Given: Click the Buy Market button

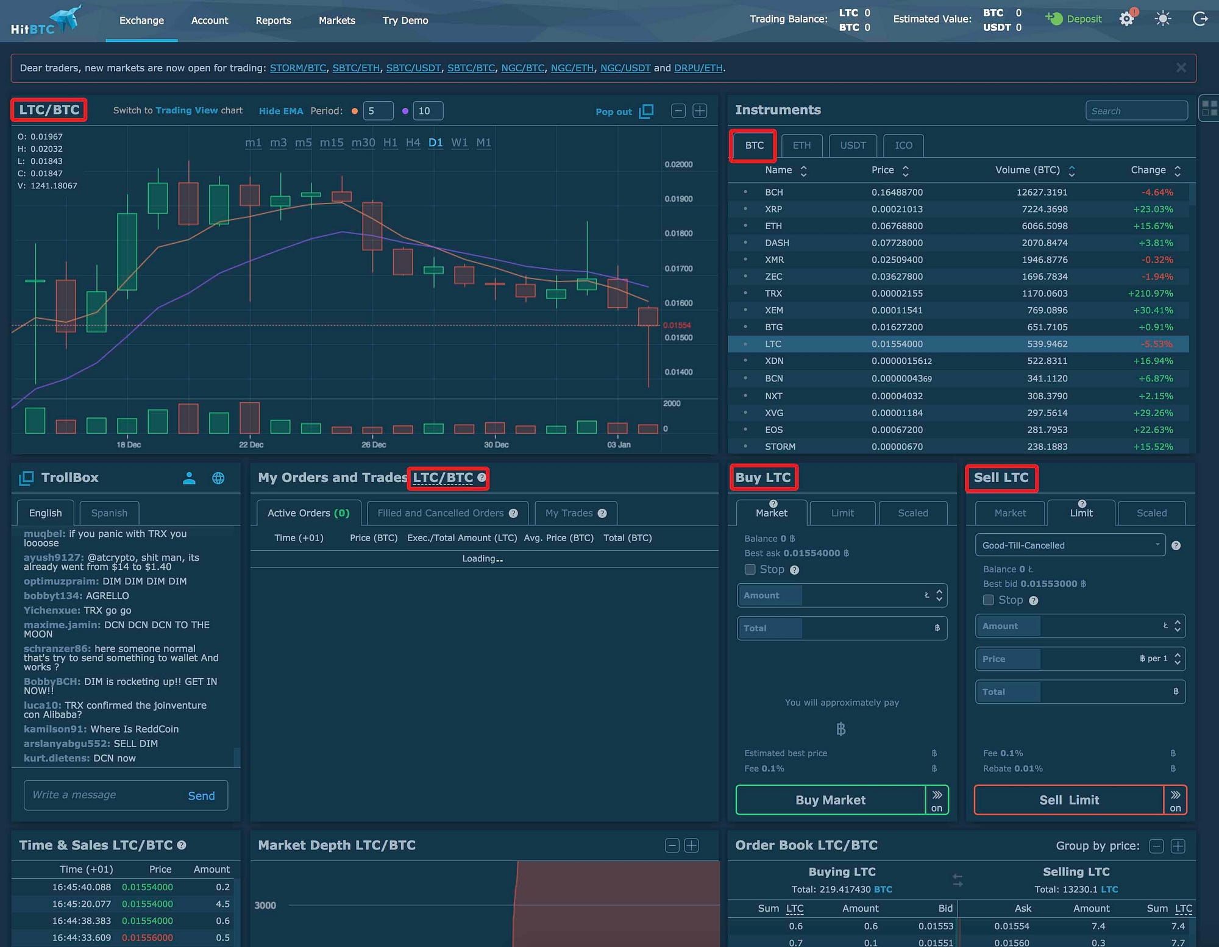Looking at the screenshot, I should (x=830, y=800).
